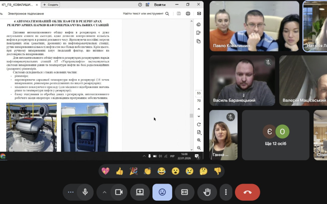Show hidden tray icons chevron
Screen dimensions: 327x204
[x=144, y=156]
